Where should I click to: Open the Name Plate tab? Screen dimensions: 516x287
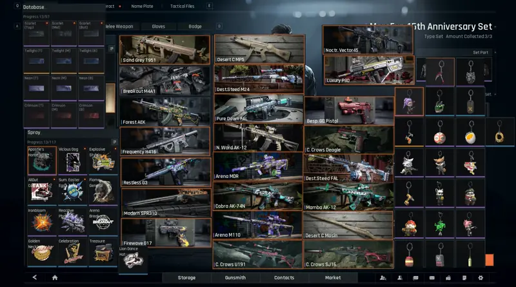point(142,6)
